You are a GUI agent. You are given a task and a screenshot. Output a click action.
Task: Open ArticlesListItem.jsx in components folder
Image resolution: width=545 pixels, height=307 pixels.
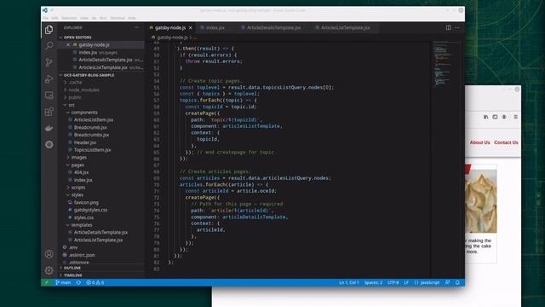tap(93, 119)
